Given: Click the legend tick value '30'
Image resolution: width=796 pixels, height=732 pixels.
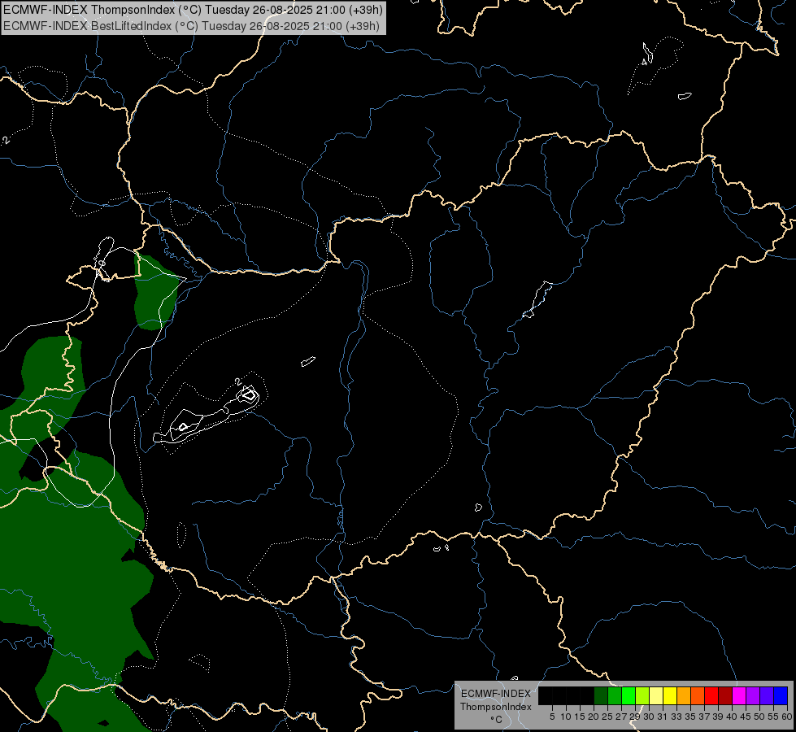Looking at the screenshot, I should (x=650, y=717).
